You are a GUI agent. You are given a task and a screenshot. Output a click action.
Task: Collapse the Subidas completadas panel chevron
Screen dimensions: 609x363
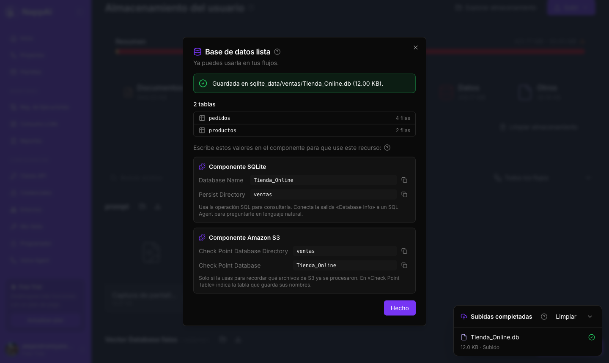click(x=590, y=317)
